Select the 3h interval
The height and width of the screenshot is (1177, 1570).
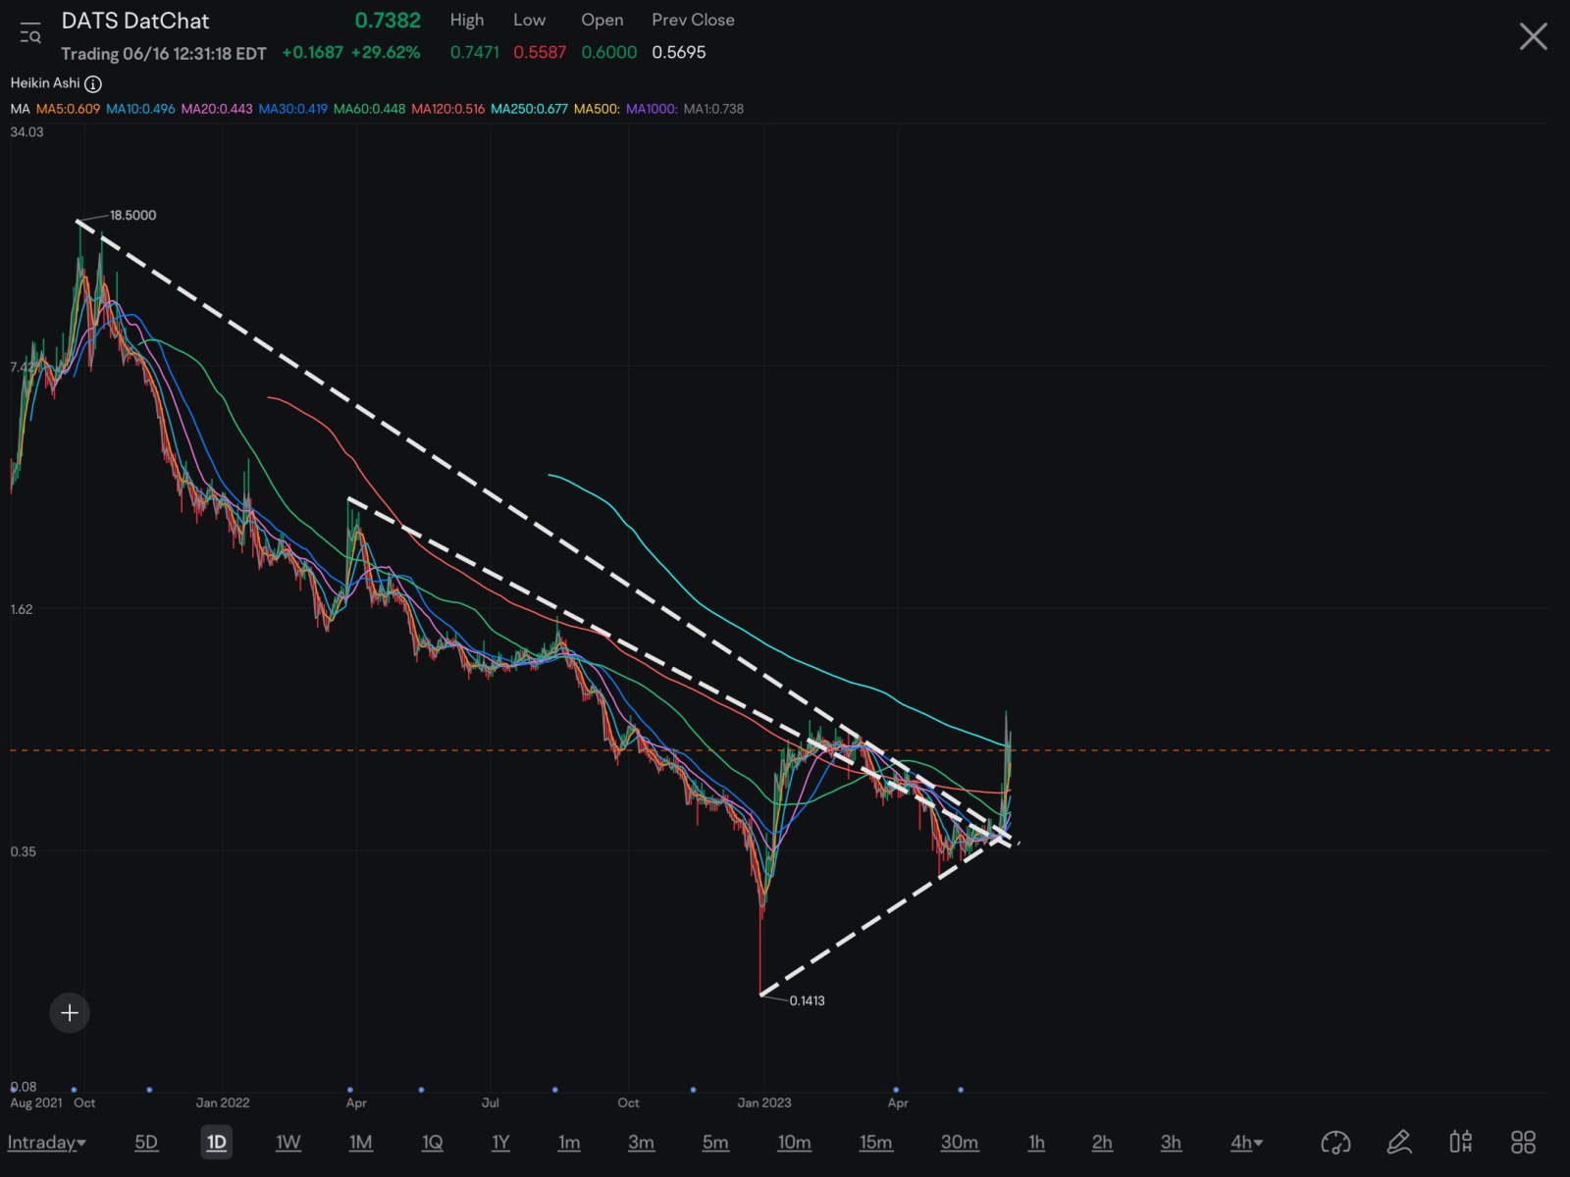1171,1143
